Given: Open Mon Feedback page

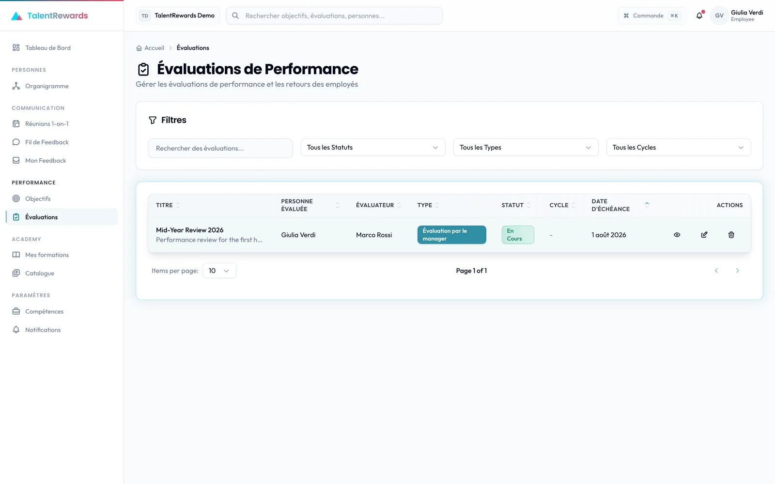Looking at the screenshot, I should 62,161.
